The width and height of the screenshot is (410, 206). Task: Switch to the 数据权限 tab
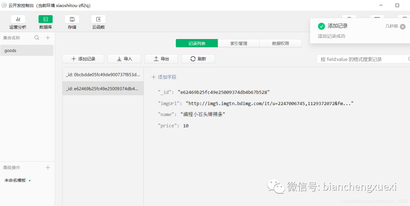281,43
